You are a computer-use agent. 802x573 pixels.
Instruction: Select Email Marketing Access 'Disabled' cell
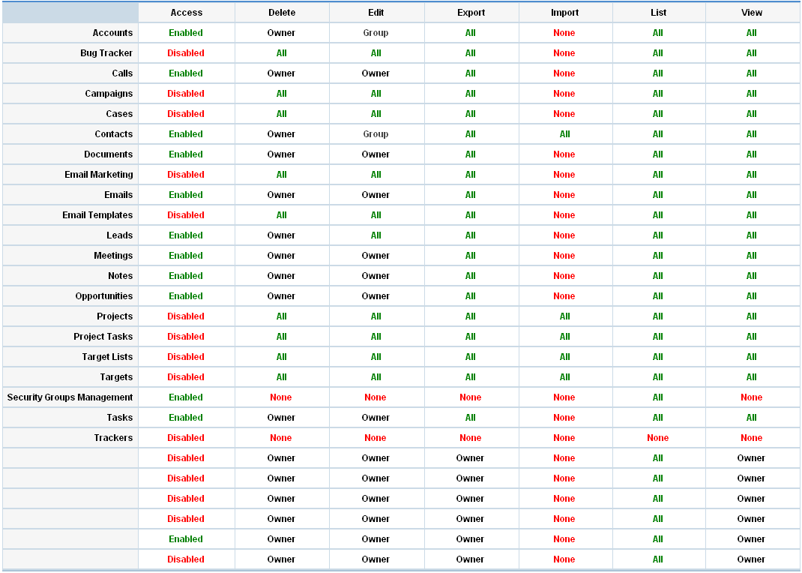pos(186,175)
